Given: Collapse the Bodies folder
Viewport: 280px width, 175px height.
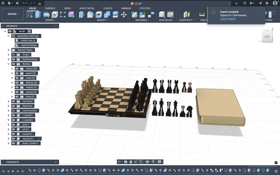Looking at the screenshot, I should (x=8, y=64).
